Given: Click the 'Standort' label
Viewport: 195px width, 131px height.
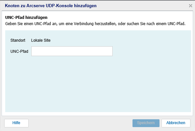Looking at the screenshot, I should (x=18, y=40).
